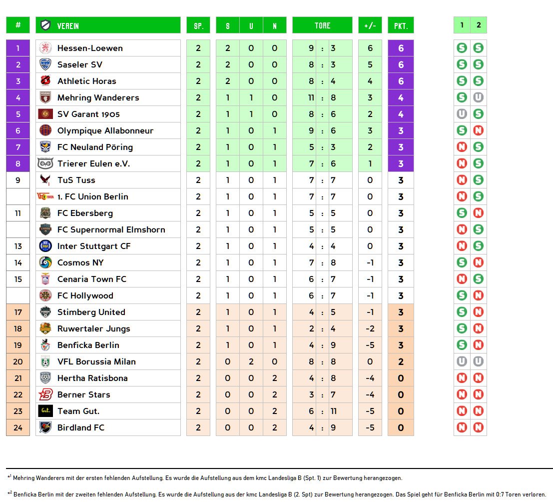553x502 pixels.
Task: Click the Birdland FC club crest
Action: pyautogui.click(x=45, y=427)
